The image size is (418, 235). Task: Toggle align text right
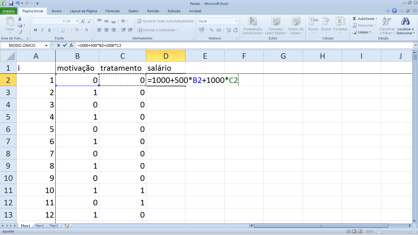[114, 30]
